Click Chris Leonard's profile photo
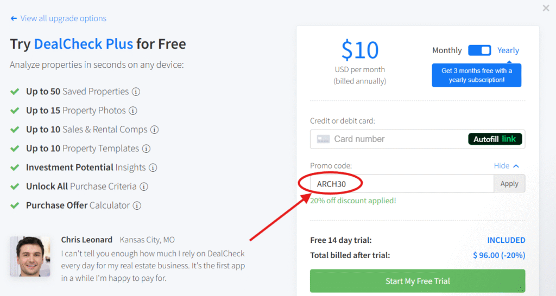The image size is (556, 296). click(x=30, y=256)
